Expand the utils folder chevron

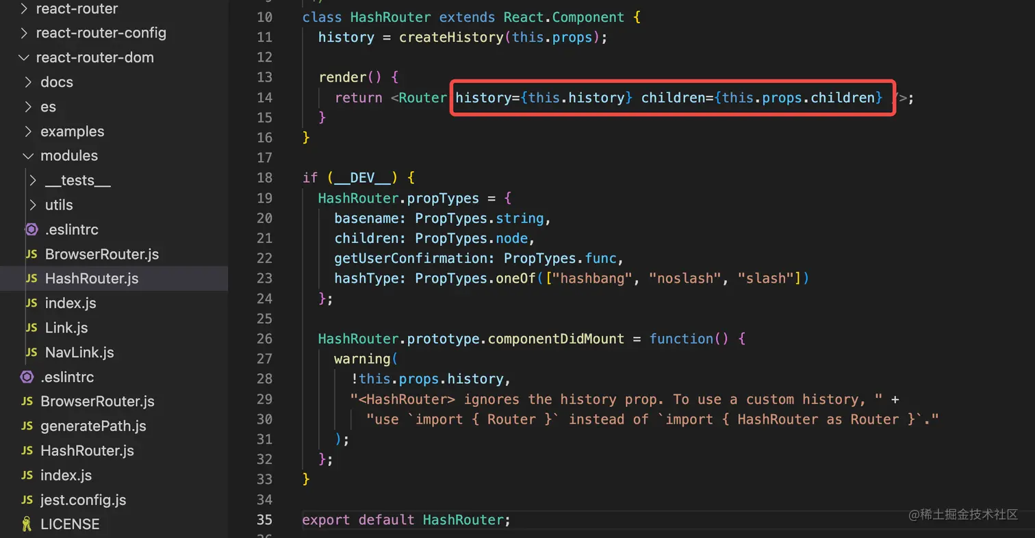click(33, 205)
